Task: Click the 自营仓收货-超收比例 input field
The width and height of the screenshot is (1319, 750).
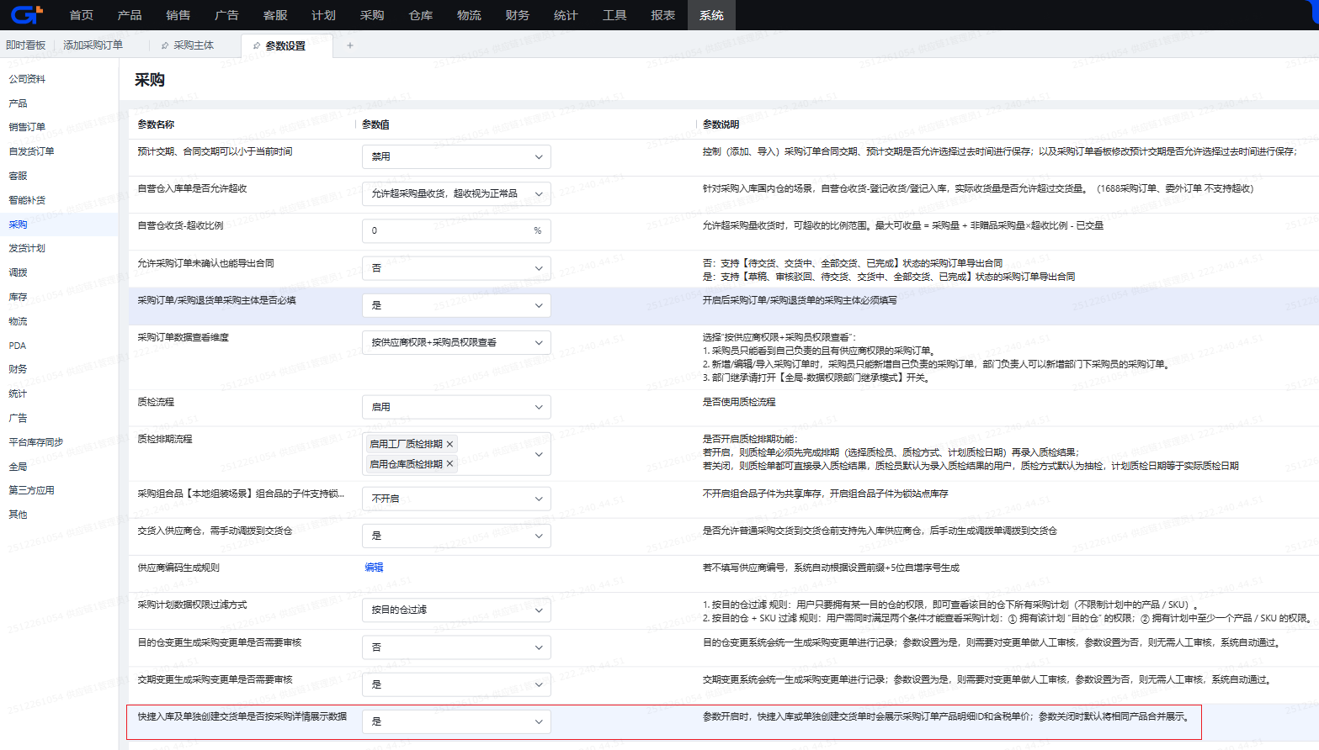Action: coord(446,230)
